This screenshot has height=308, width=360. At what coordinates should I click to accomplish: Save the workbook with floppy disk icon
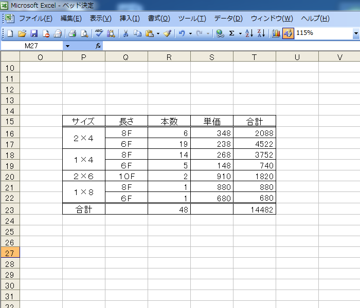34,33
